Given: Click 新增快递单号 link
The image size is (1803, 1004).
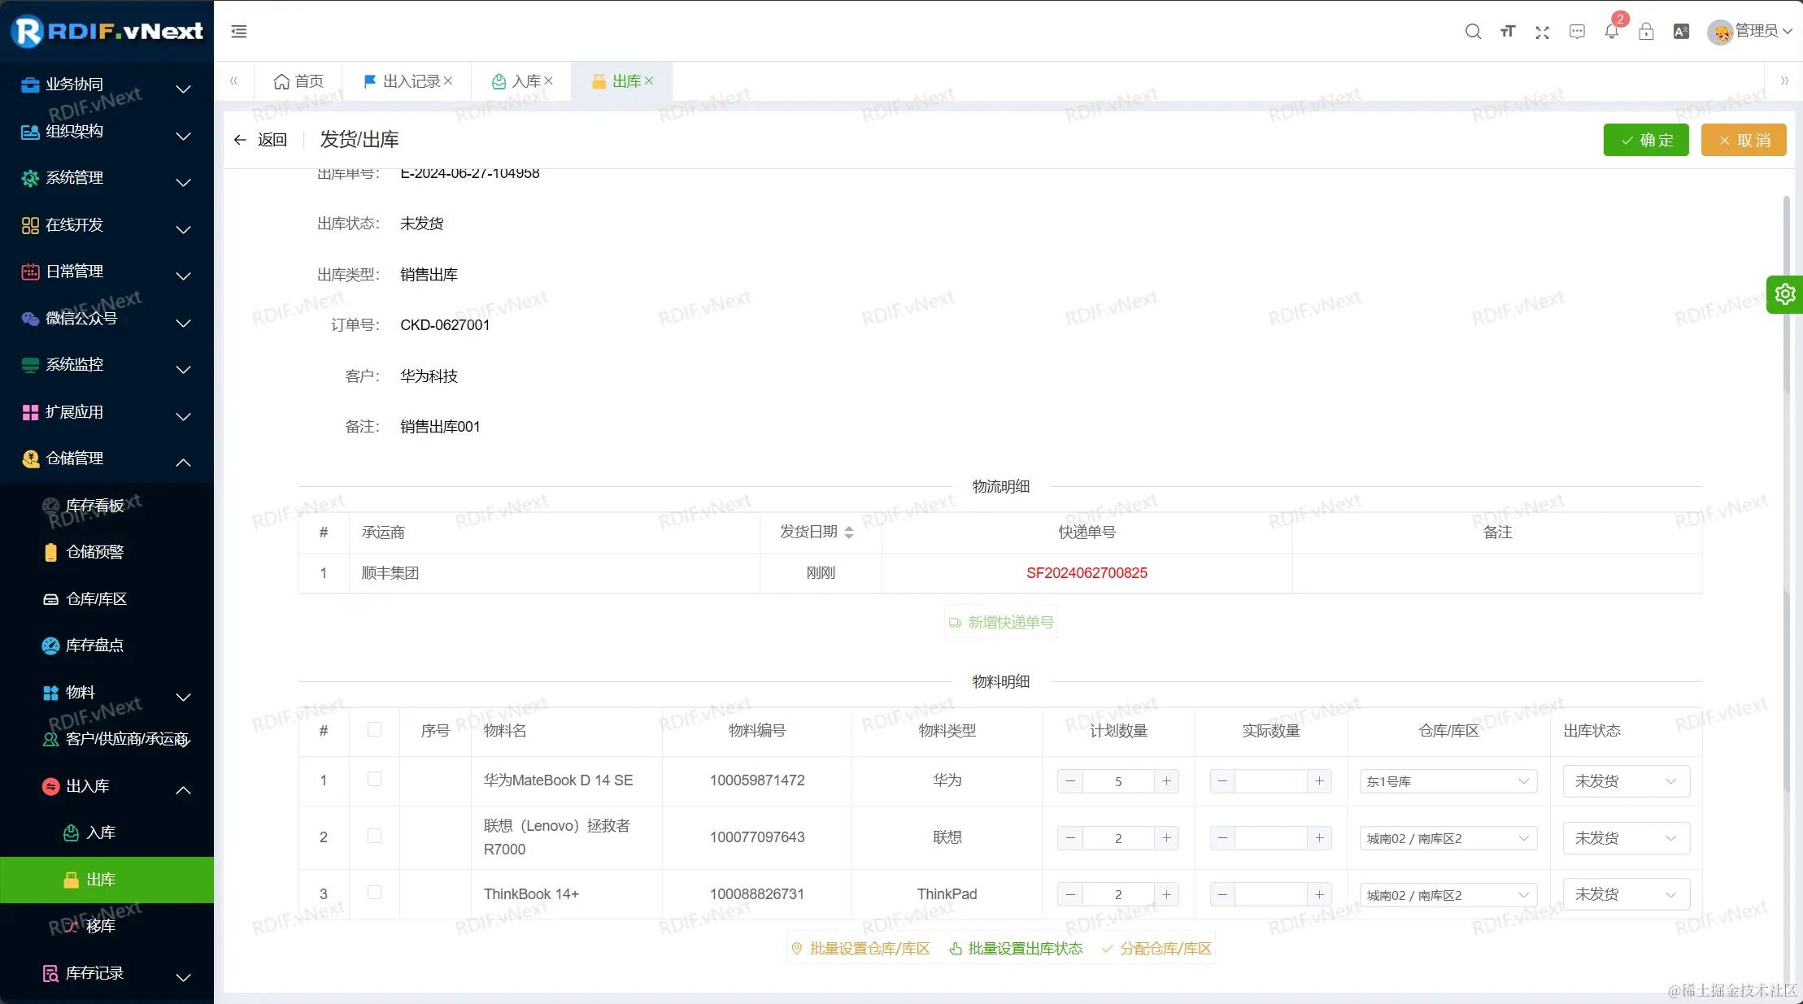Looking at the screenshot, I should (x=1001, y=623).
